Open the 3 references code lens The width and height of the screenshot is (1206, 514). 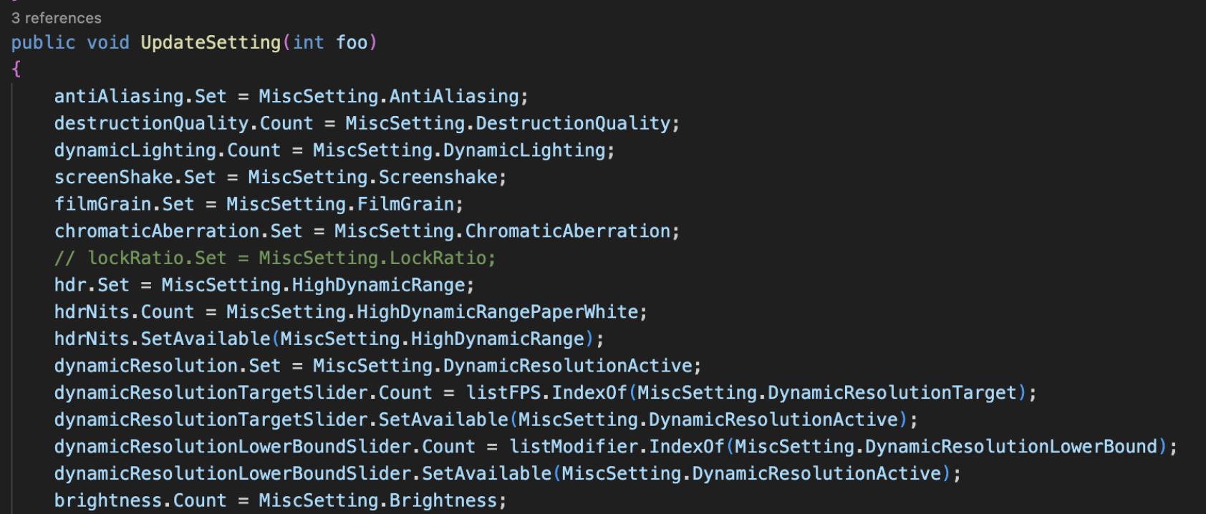point(57,18)
